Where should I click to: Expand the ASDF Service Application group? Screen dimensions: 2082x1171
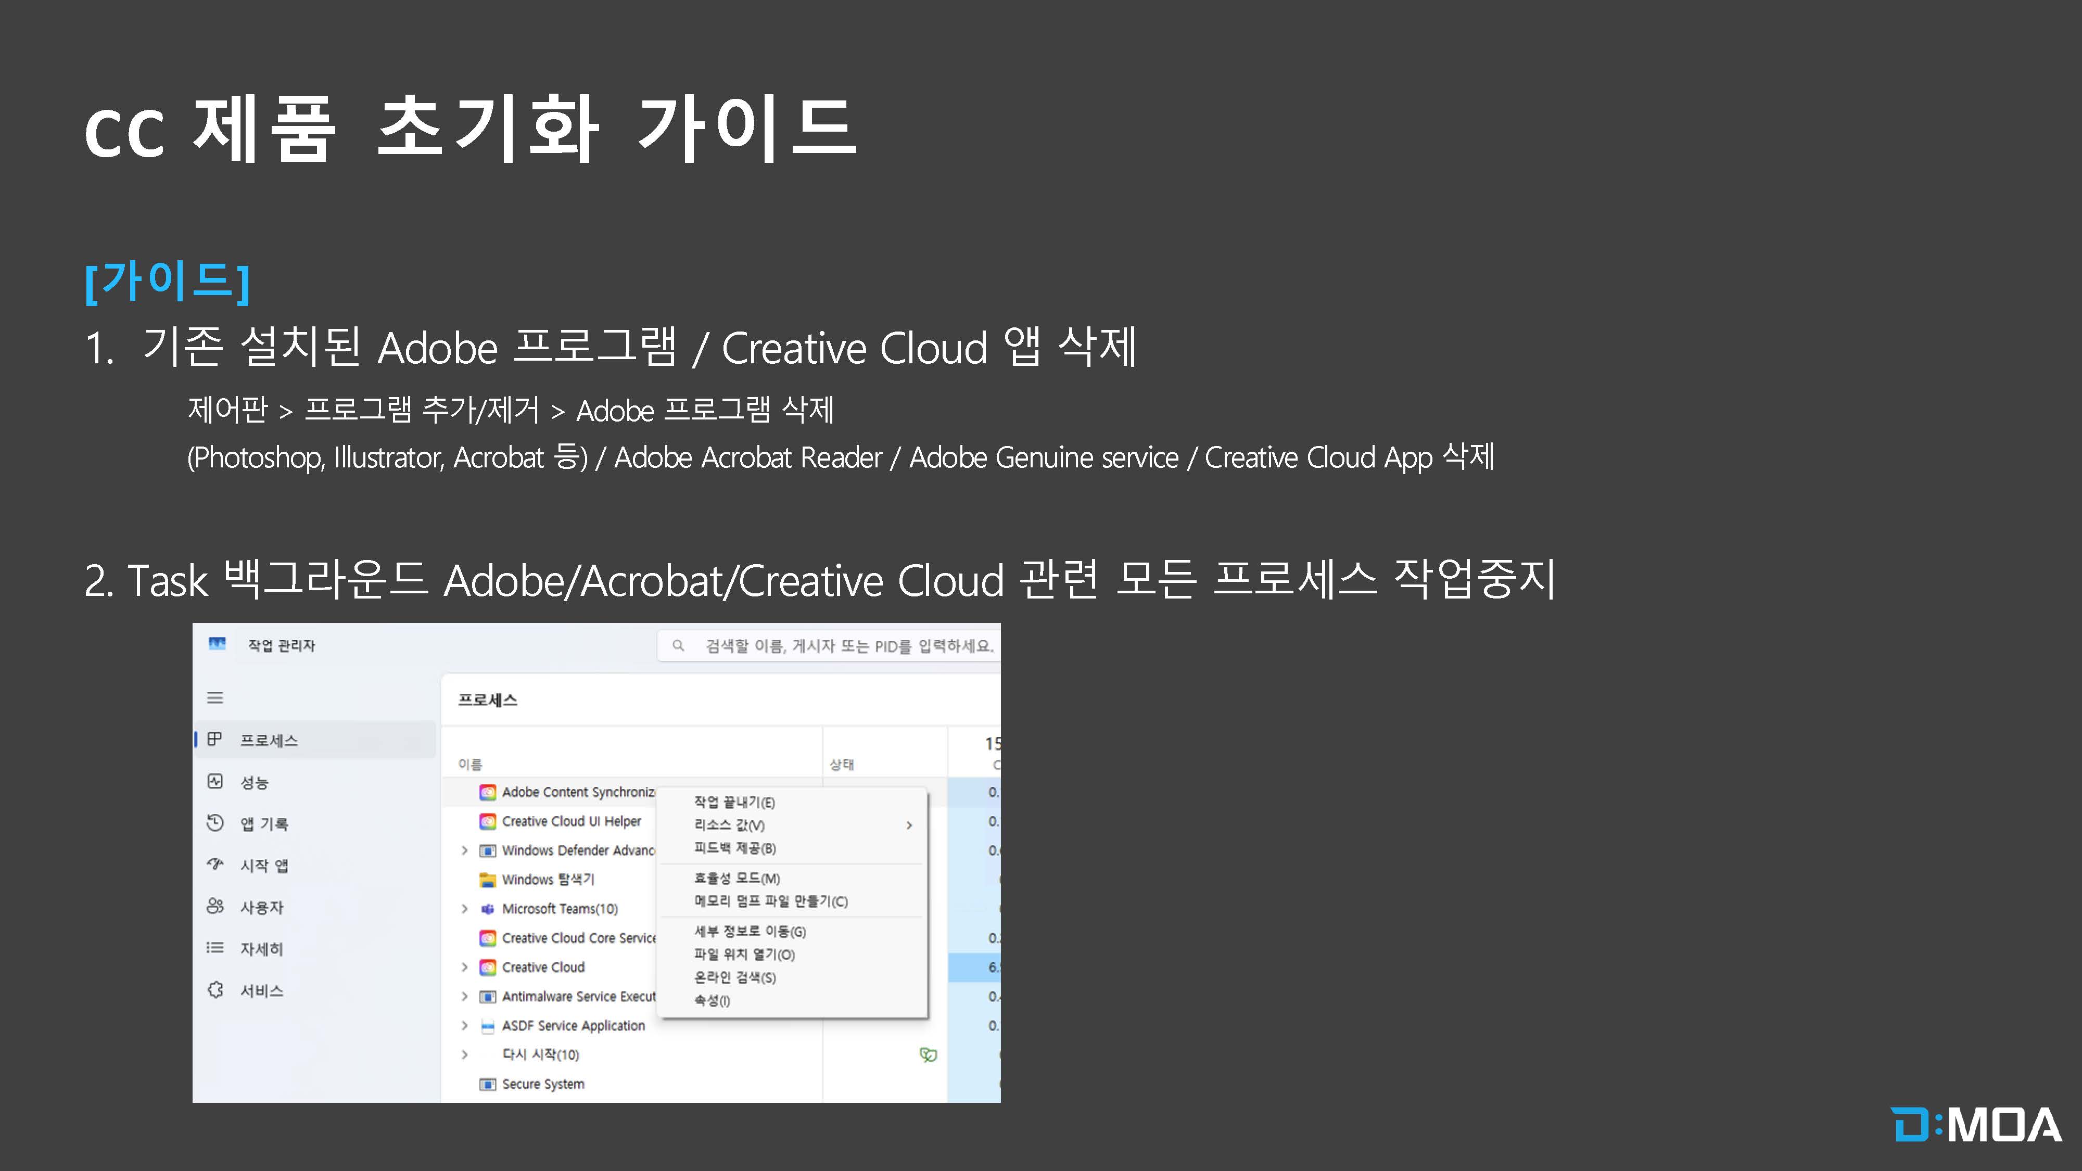[465, 1025]
